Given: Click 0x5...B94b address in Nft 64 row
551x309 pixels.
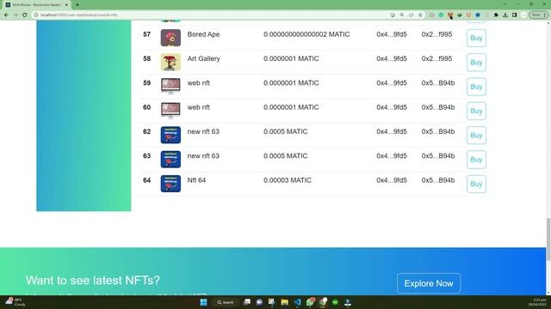Looking at the screenshot, I should pos(438,180).
